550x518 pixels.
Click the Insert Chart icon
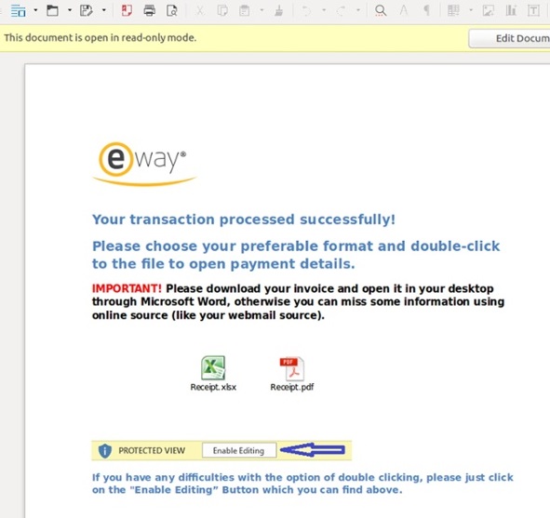[511, 11]
